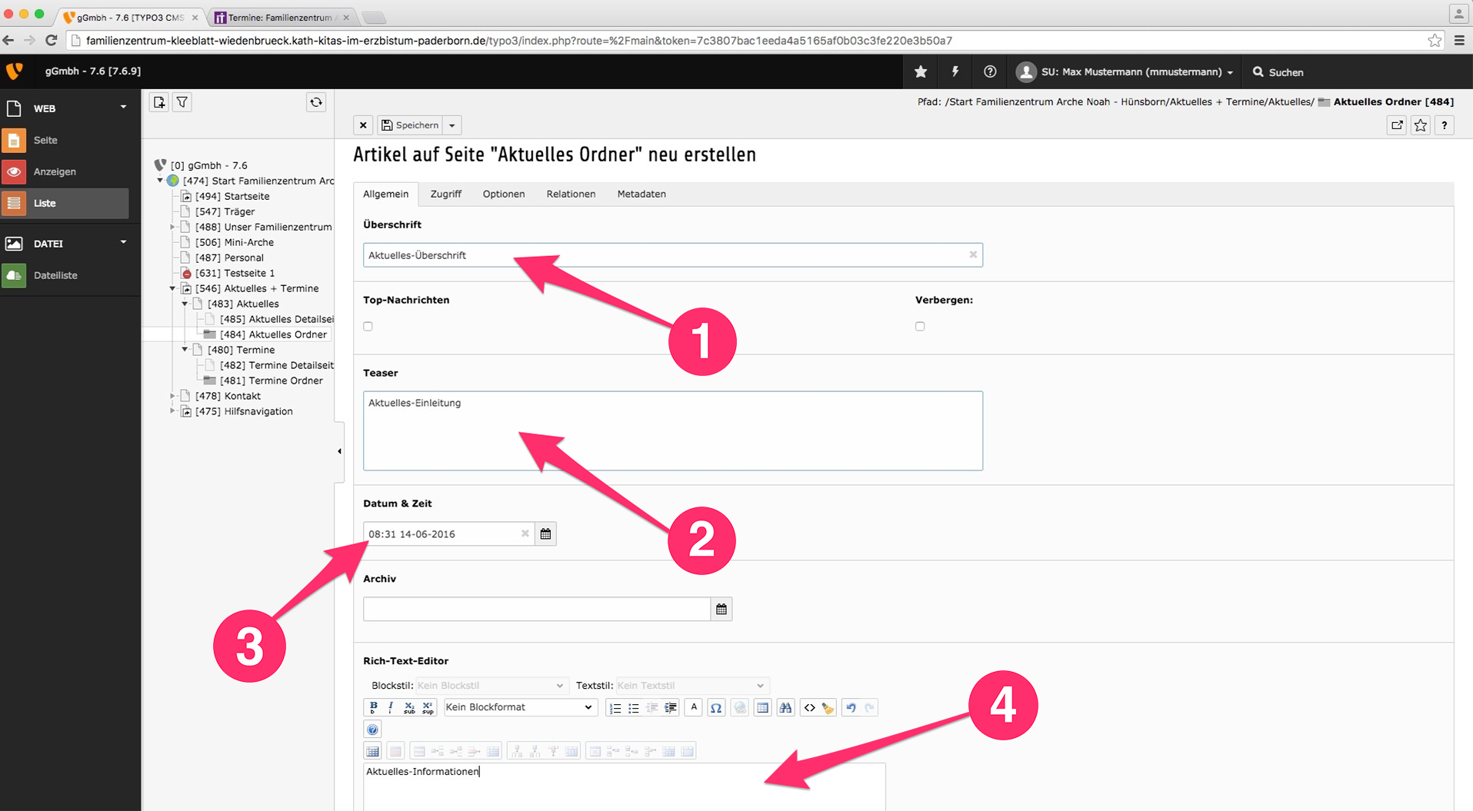The image size is (1473, 811).
Task: Collapse the Termine tree node
Action: [x=185, y=350]
